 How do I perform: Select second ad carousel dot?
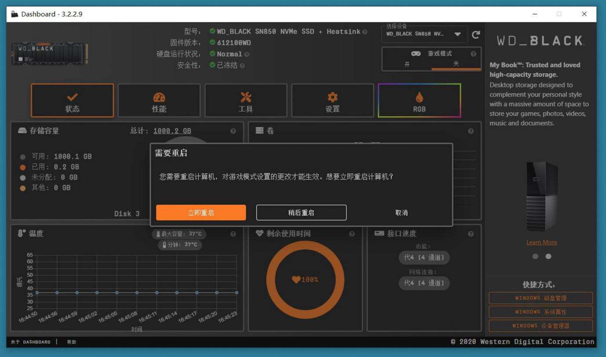tap(548, 256)
